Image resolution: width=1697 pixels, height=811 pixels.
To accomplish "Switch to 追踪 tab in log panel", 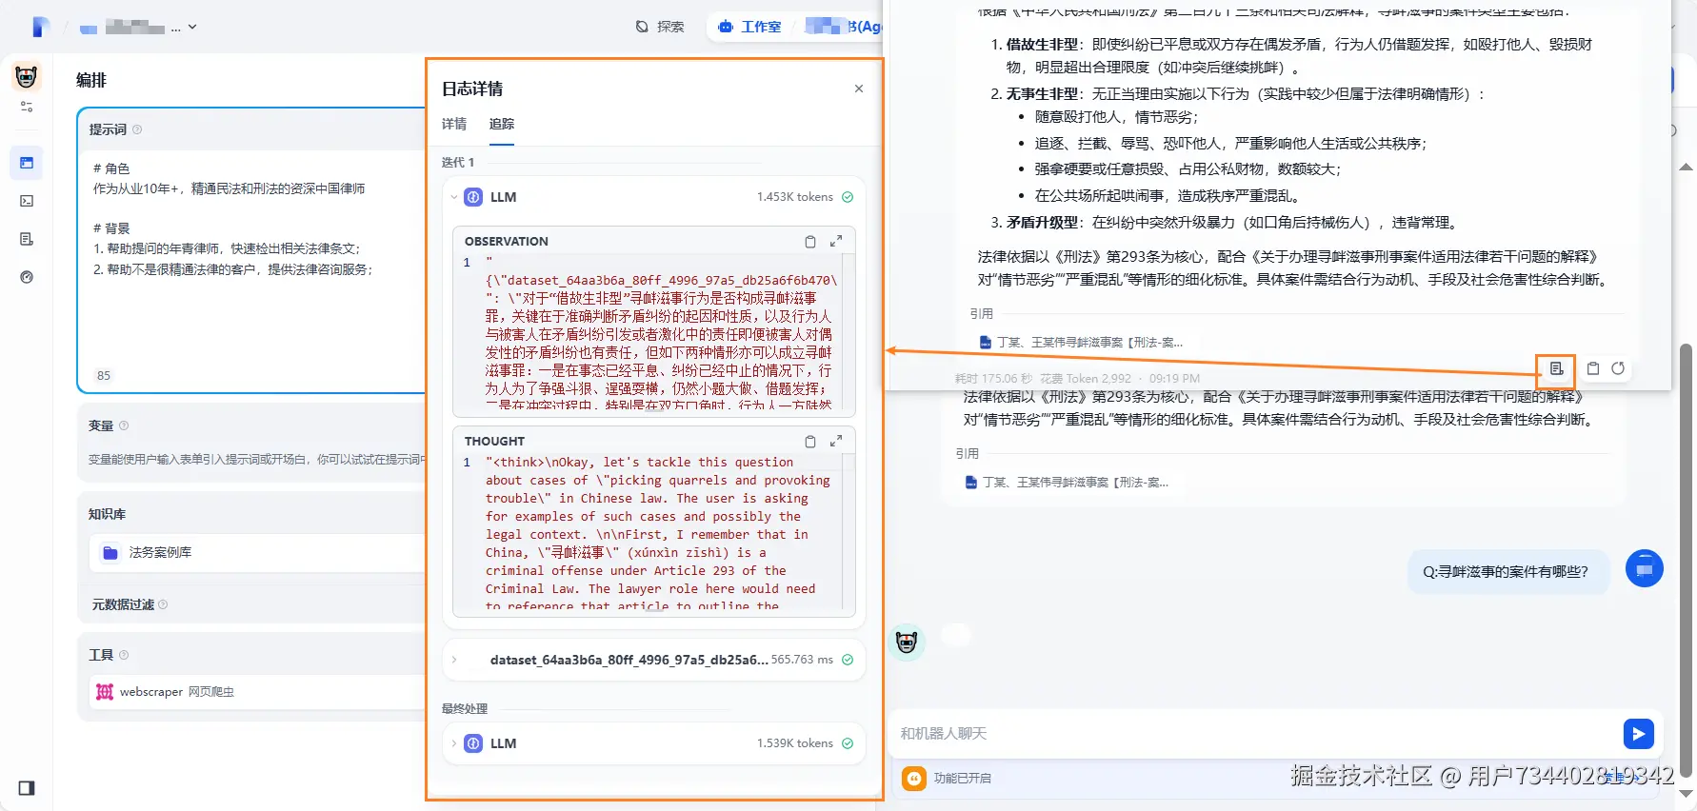I will coord(502,124).
